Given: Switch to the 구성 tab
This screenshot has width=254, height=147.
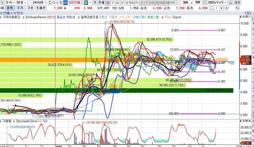Looking at the screenshot, I should [30, 8].
